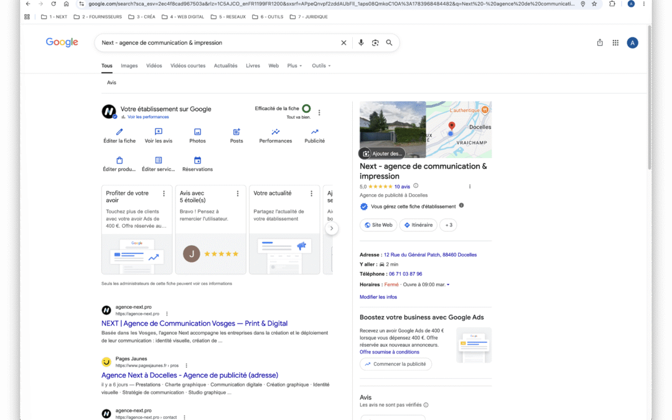Open more options for agence-next.pro result
Viewport: 672px width, 420px height.
coord(167,314)
